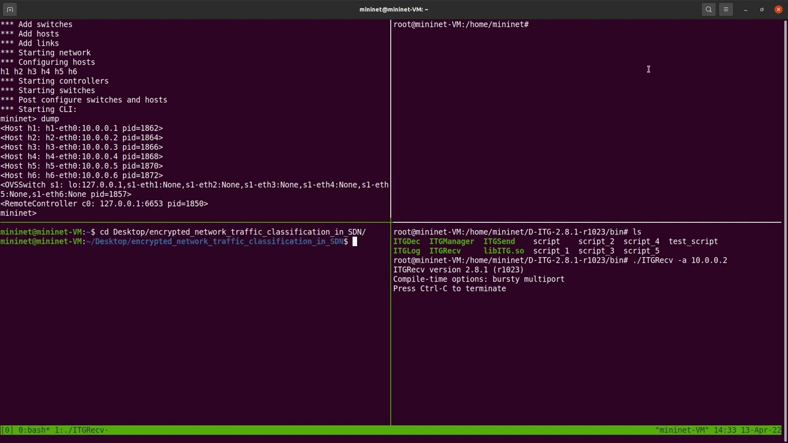Screen dimensions: 788x443
Task: Click 'script_1' in the ls output
Action: [x=551, y=251]
